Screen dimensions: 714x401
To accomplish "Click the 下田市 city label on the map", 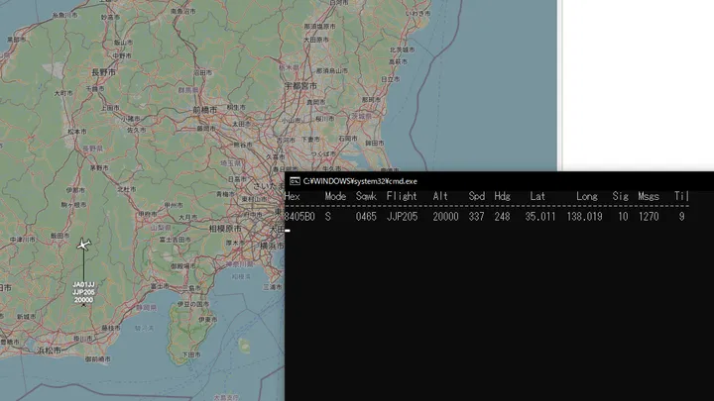I will click(191, 354).
